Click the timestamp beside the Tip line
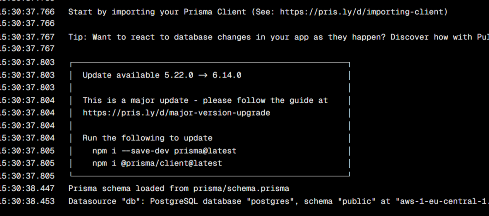The height and width of the screenshot is (216, 489). [x=27, y=37]
